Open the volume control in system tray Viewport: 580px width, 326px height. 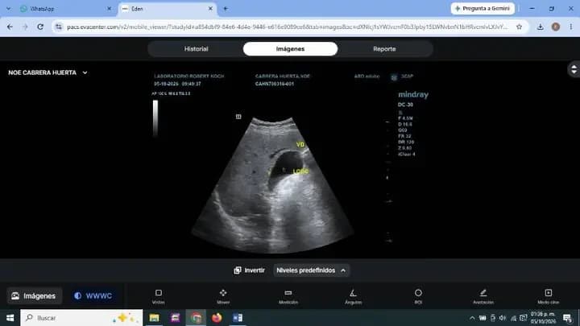click(503, 318)
